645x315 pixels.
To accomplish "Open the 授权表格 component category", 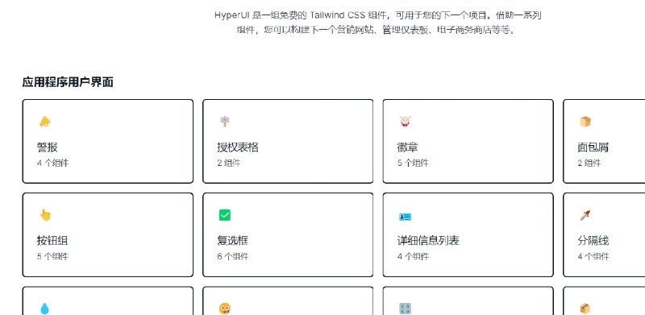I will tap(288, 141).
